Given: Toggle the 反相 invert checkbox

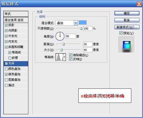Looking at the screenshot, I should (x=71, y=59).
